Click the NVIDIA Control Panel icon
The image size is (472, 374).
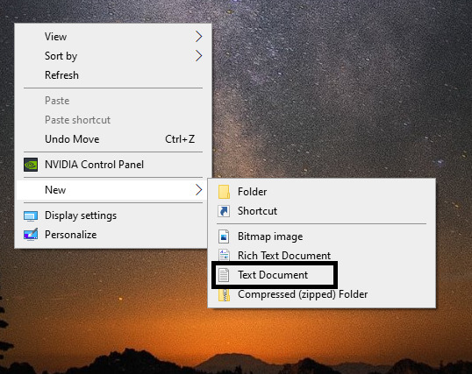[x=31, y=165]
